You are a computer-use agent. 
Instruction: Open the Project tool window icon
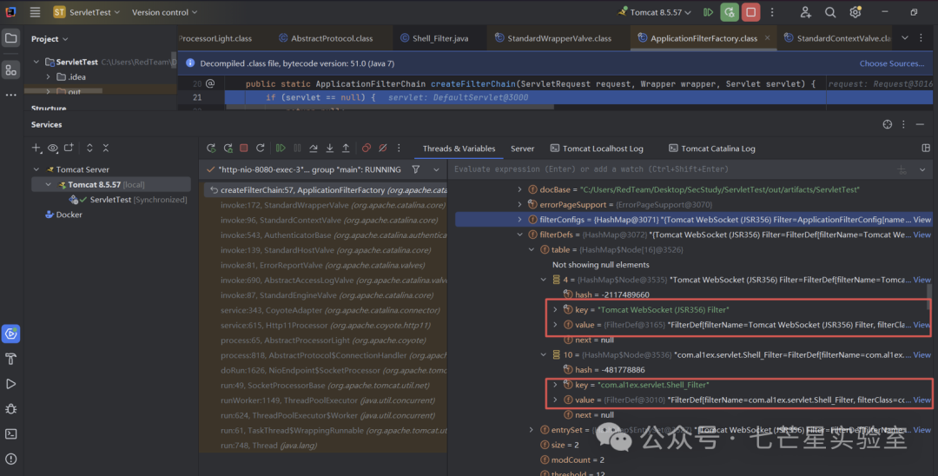10,38
